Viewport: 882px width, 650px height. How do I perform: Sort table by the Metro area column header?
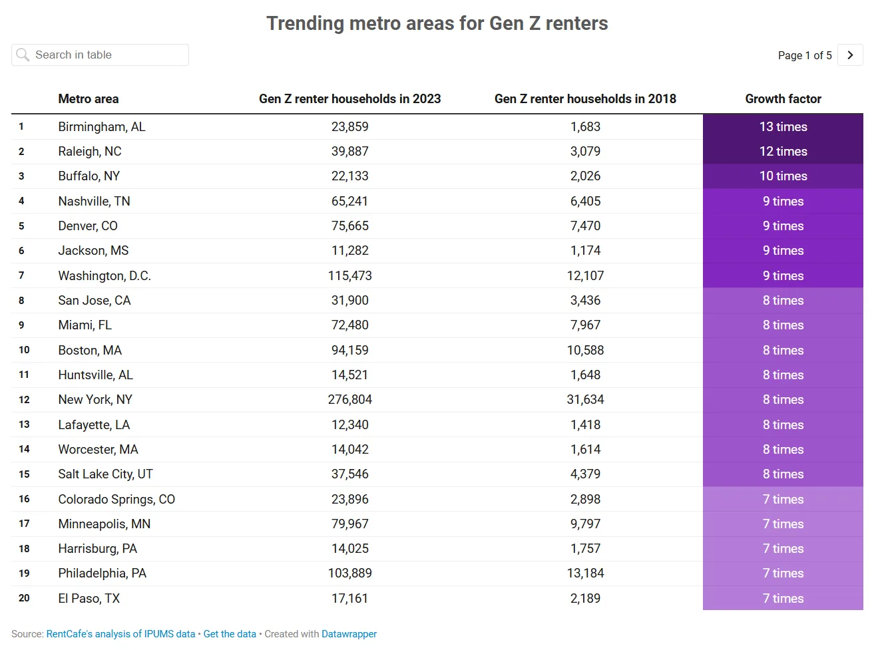(x=88, y=98)
